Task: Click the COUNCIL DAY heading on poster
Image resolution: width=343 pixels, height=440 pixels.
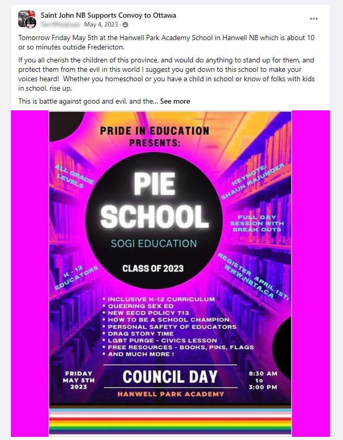Action: click(170, 376)
